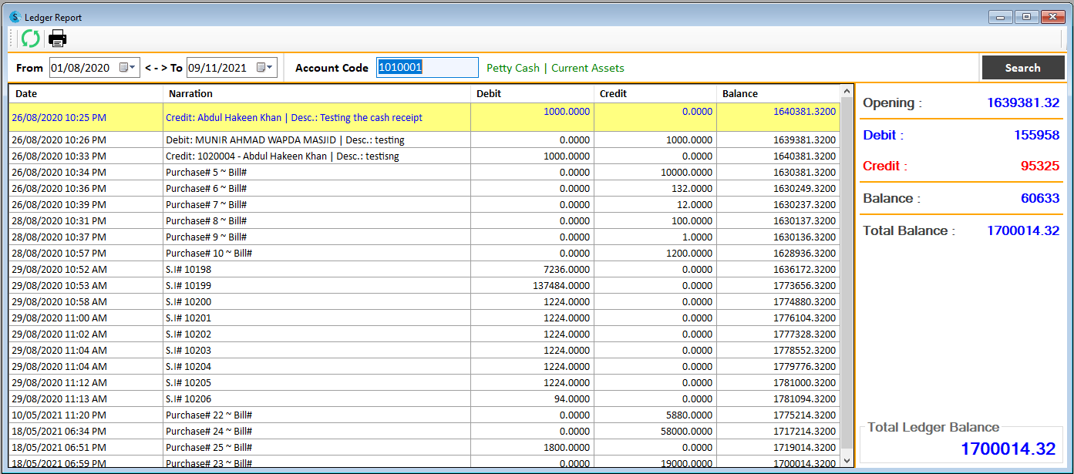Screen dimensions: 1074x474
Task: Click the vertical scrollbar thumb
Action: 847,274
